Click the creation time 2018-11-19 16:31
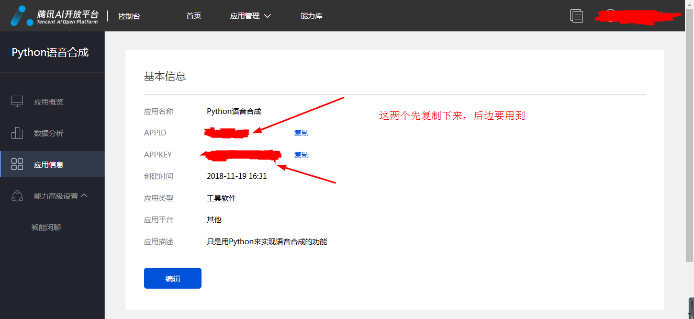The width and height of the screenshot is (694, 319). tap(237, 176)
